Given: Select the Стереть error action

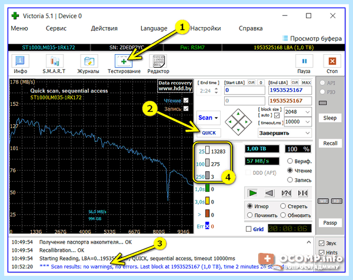Looking at the screenshot, I should click(283, 206).
